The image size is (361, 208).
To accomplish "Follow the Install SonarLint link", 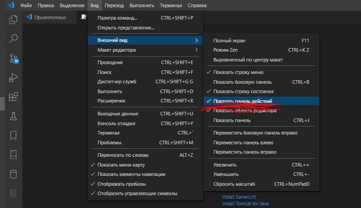I will (239, 197).
